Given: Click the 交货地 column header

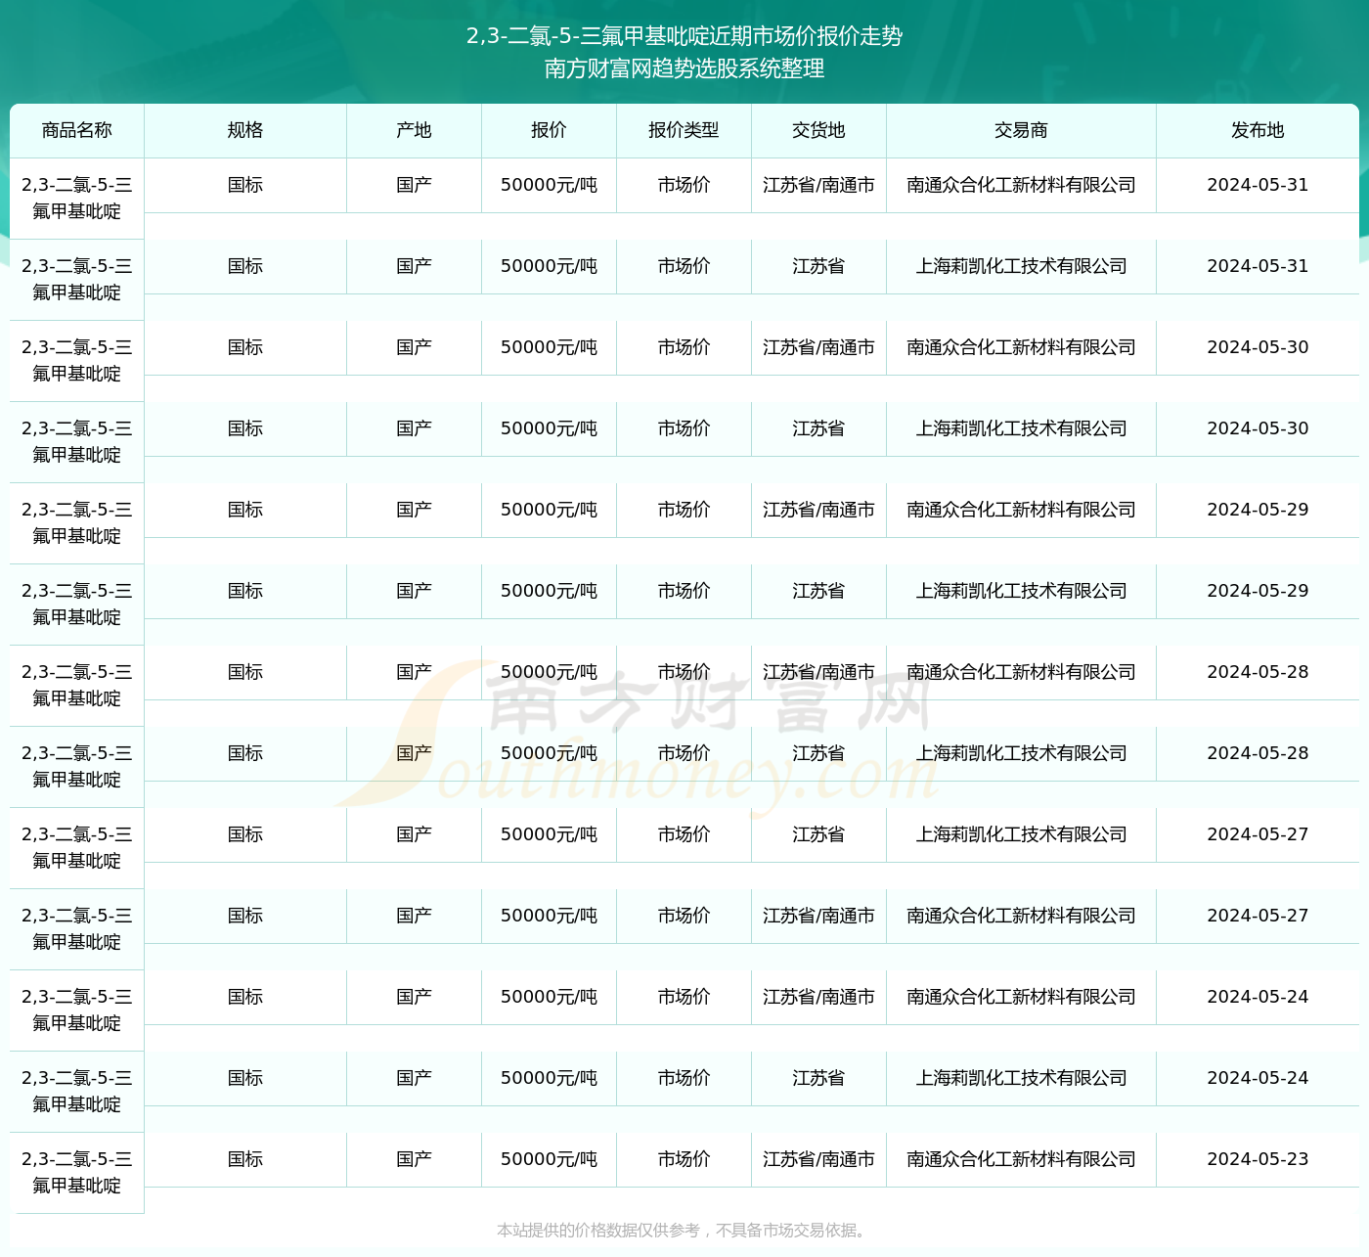Looking at the screenshot, I should click(x=818, y=130).
